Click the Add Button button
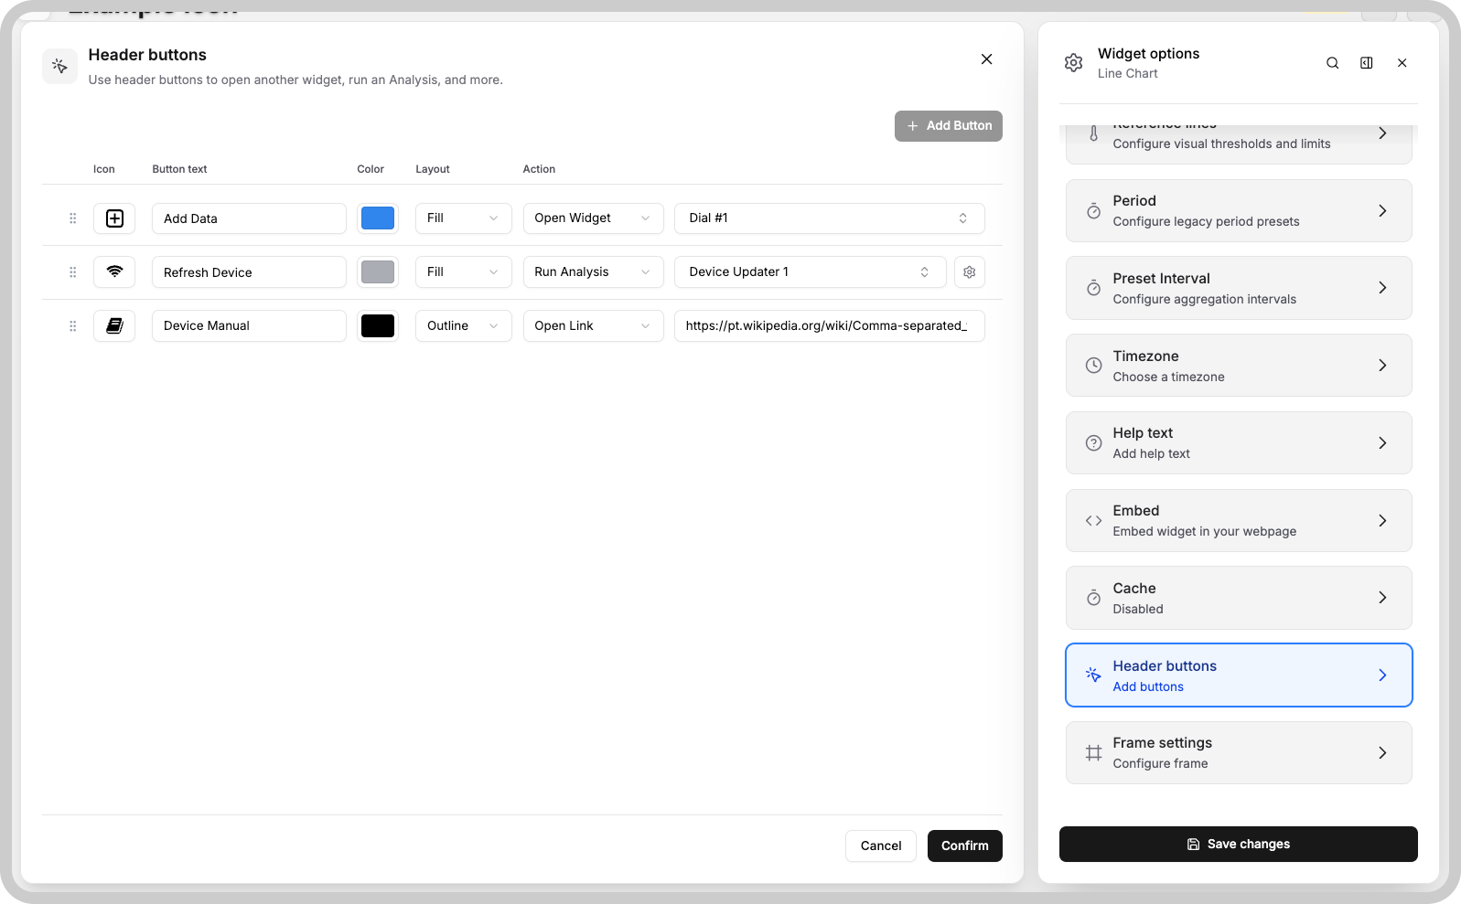The image size is (1461, 904). [949, 126]
